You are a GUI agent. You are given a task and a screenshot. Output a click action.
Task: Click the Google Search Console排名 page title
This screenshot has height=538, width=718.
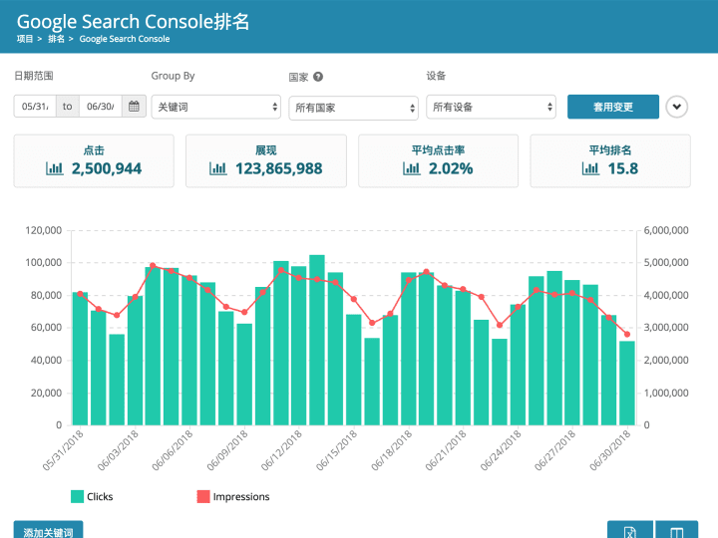(x=133, y=22)
